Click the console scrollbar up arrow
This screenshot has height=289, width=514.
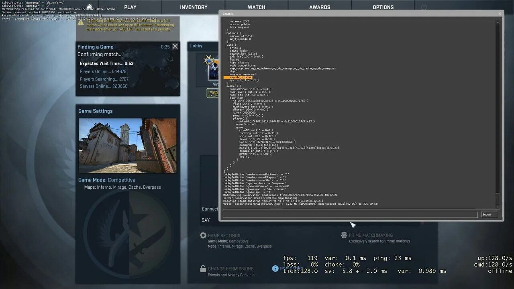498,22
